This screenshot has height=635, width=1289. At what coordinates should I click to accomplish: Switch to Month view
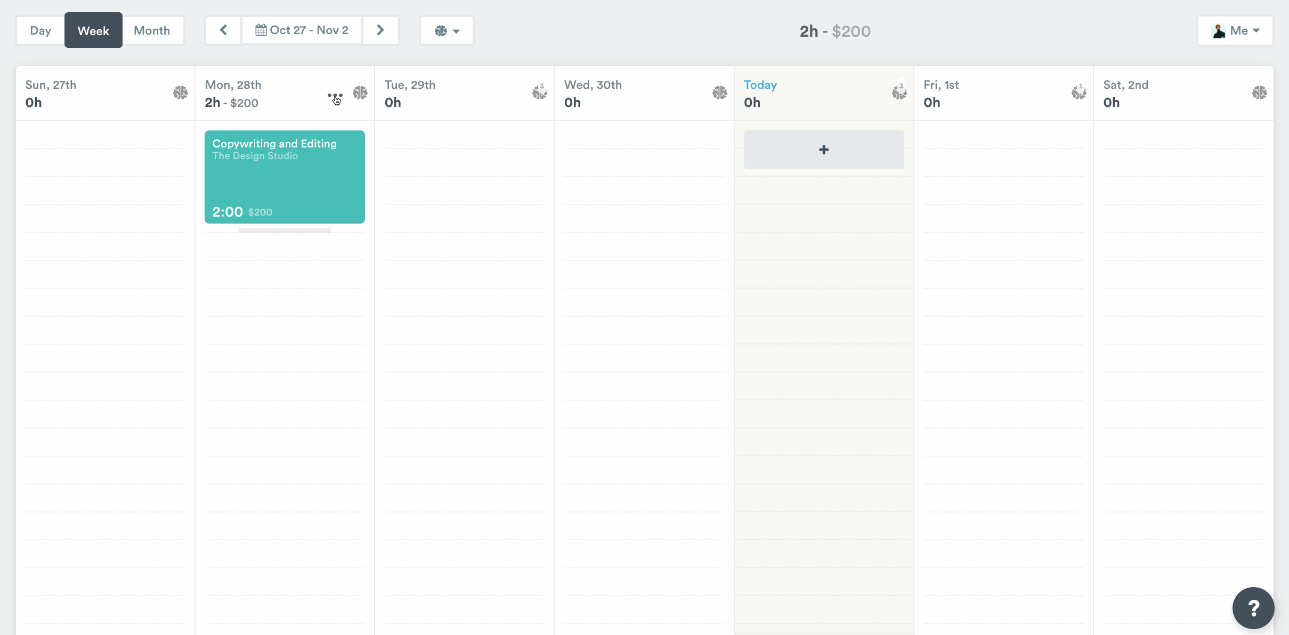coord(152,30)
